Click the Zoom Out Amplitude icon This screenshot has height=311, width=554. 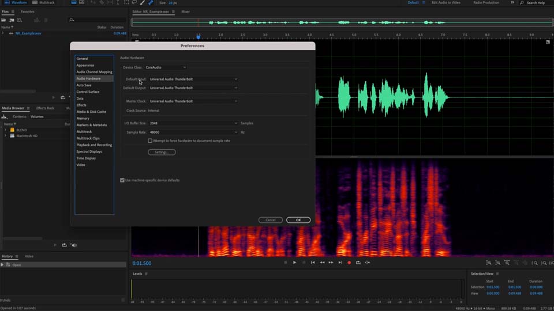pyautogui.click(x=498, y=263)
